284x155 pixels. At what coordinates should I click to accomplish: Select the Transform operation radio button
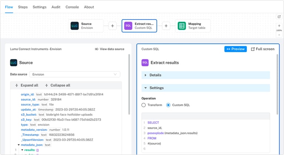[x=144, y=105]
